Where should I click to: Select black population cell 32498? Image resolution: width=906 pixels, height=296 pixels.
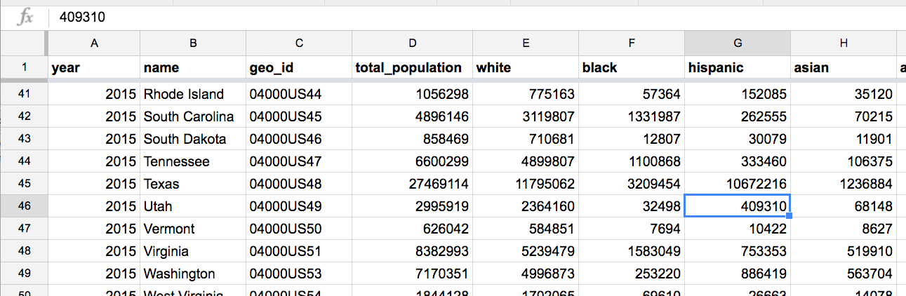(632, 206)
